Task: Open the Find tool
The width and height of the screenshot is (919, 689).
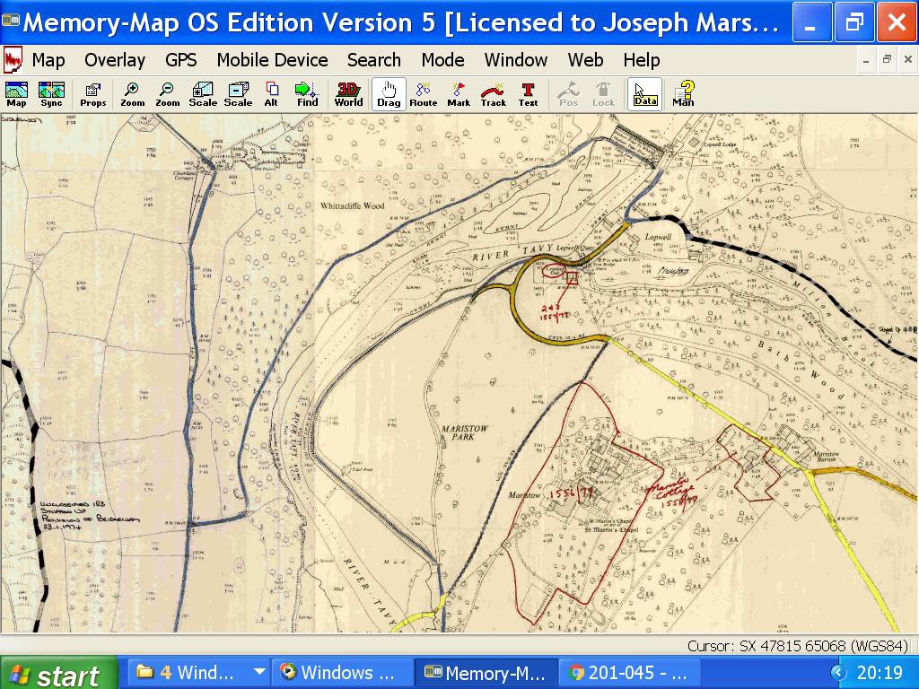Action: 307,94
